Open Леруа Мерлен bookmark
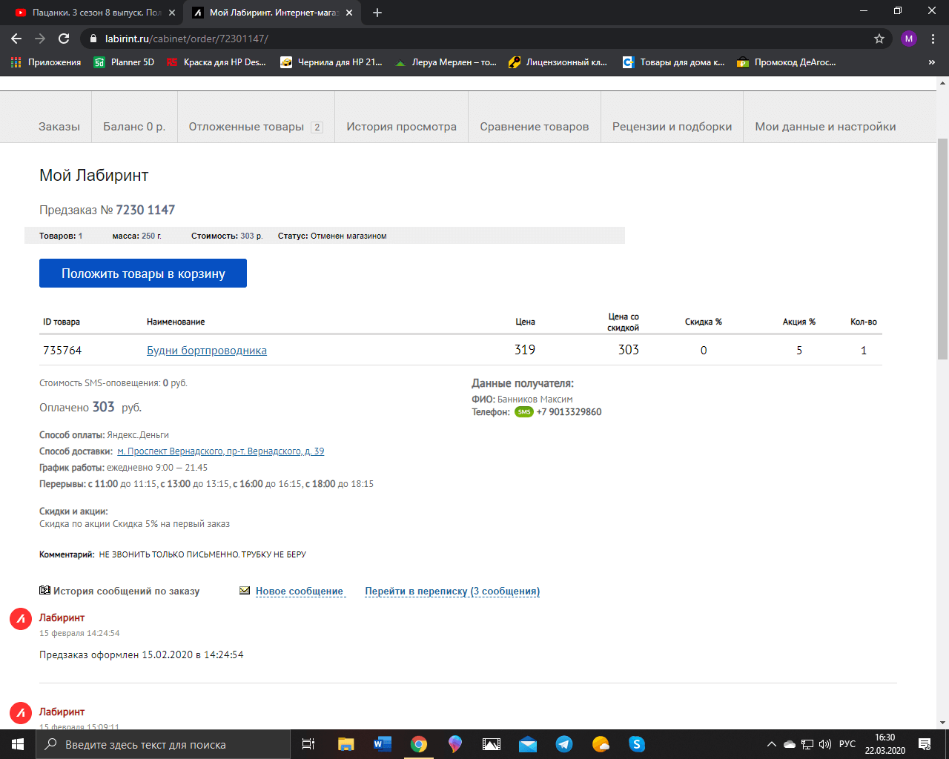This screenshot has height=759, width=949. click(x=446, y=62)
